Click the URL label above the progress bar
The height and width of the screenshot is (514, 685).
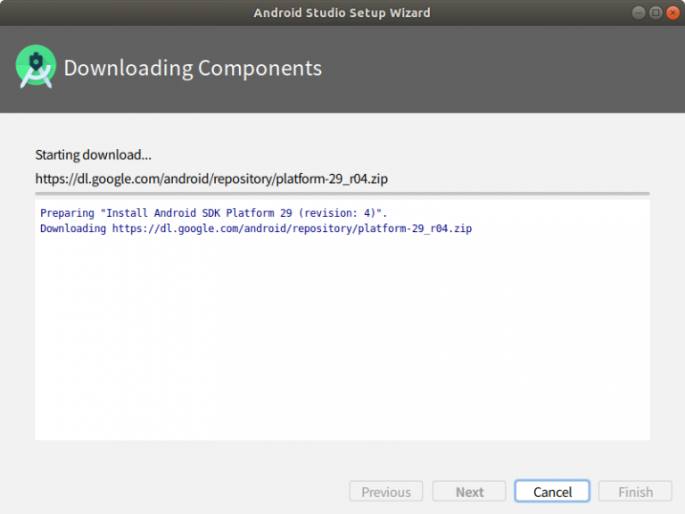(211, 178)
